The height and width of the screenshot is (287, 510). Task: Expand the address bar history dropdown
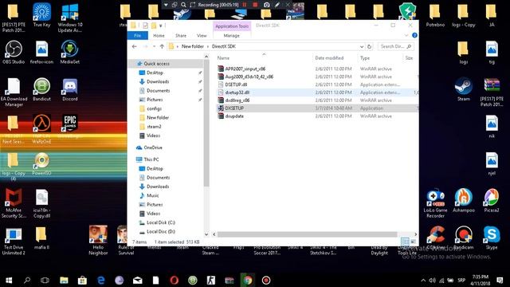361,46
